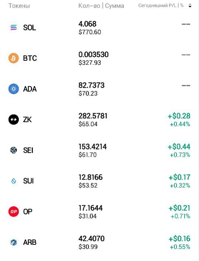Viewport: 199px width, 261px height.
Task: Select the ADA quantity 82.7373
Action: click(92, 85)
